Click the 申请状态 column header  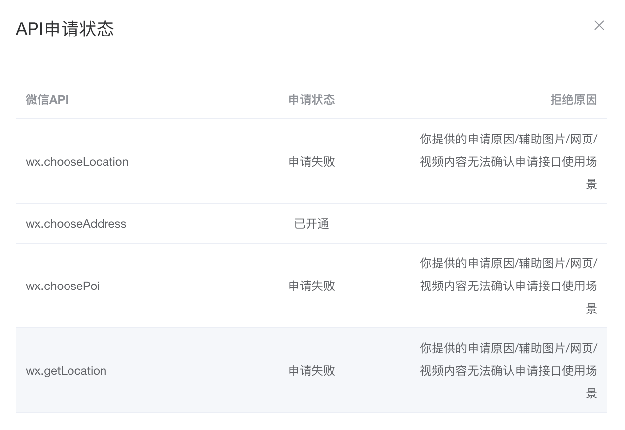click(x=312, y=100)
